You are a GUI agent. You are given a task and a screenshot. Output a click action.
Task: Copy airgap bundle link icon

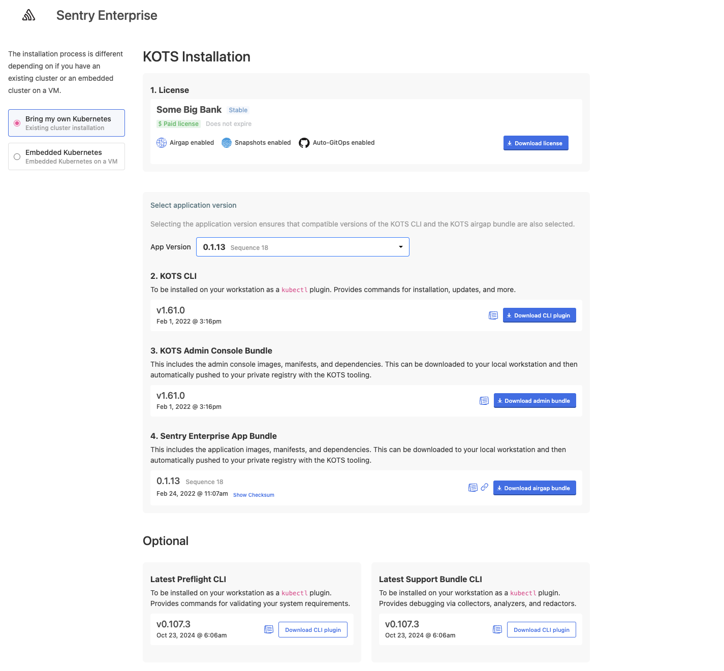click(x=485, y=487)
